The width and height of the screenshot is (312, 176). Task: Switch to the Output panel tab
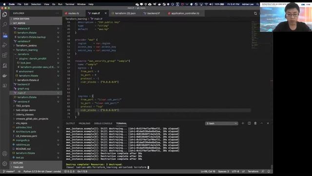click(70, 124)
